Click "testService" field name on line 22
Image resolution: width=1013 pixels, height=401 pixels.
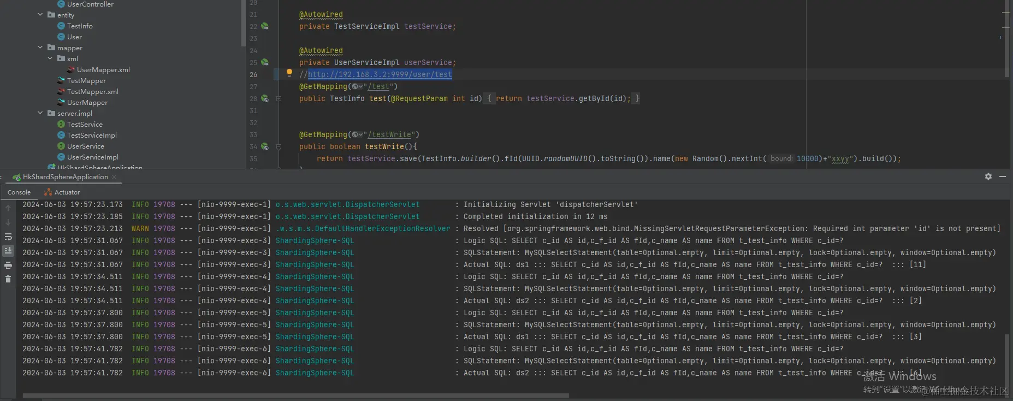tap(428, 26)
